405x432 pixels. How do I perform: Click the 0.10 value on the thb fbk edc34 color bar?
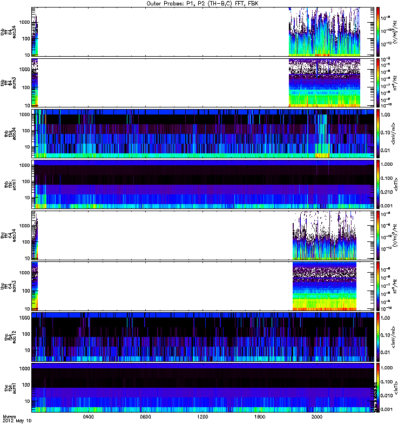pyautogui.click(x=386, y=133)
